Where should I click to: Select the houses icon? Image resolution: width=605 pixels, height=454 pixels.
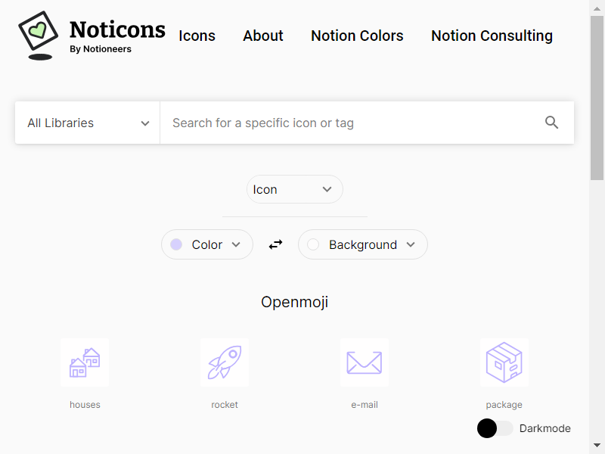point(85,362)
